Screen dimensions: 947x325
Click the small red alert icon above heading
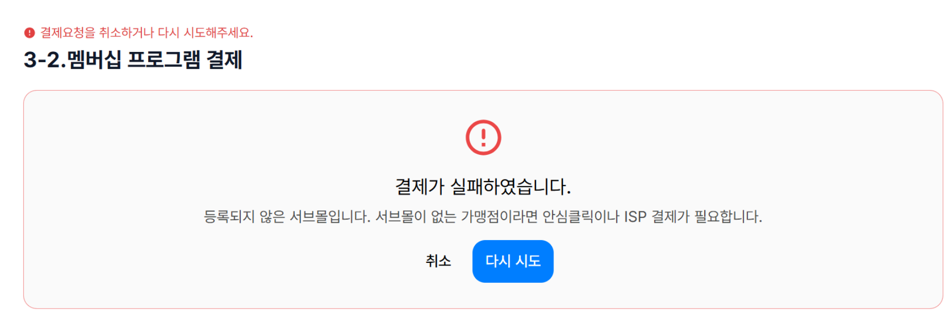pyautogui.click(x=29, y=33)
